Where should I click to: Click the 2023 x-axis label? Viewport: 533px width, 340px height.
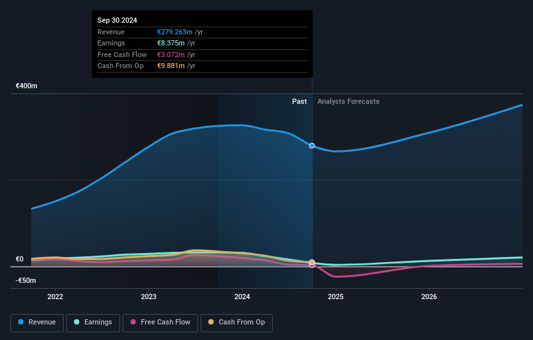(x=149, y=297)
